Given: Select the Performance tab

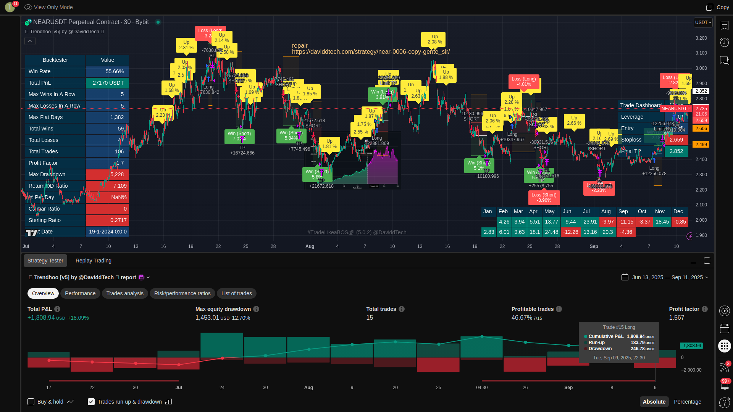Looking at the screenshot, I should [80, 293].
